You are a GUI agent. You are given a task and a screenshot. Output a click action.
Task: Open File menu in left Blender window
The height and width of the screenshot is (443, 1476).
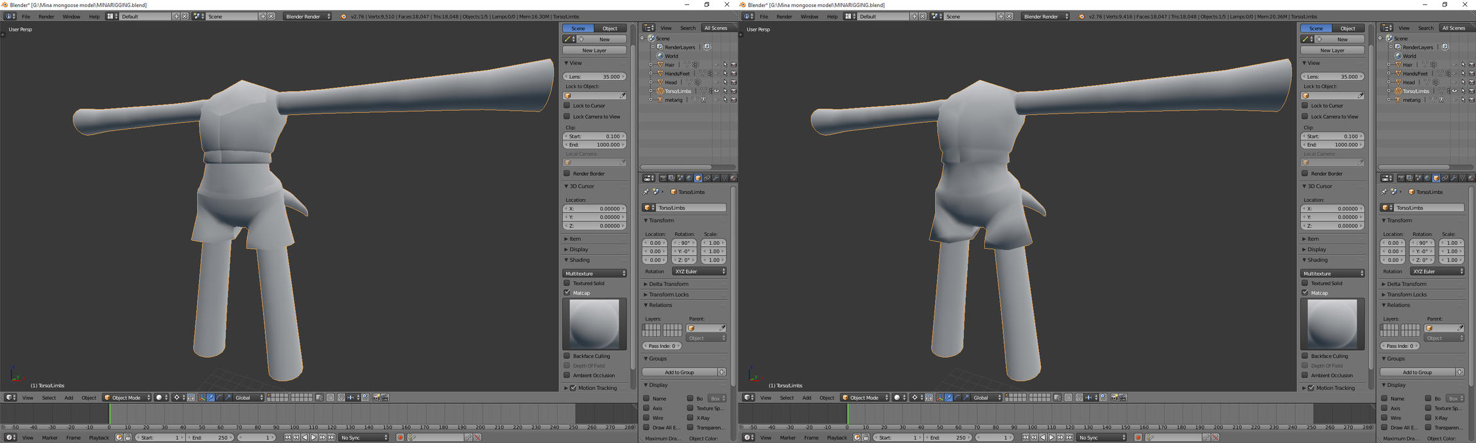26,16
